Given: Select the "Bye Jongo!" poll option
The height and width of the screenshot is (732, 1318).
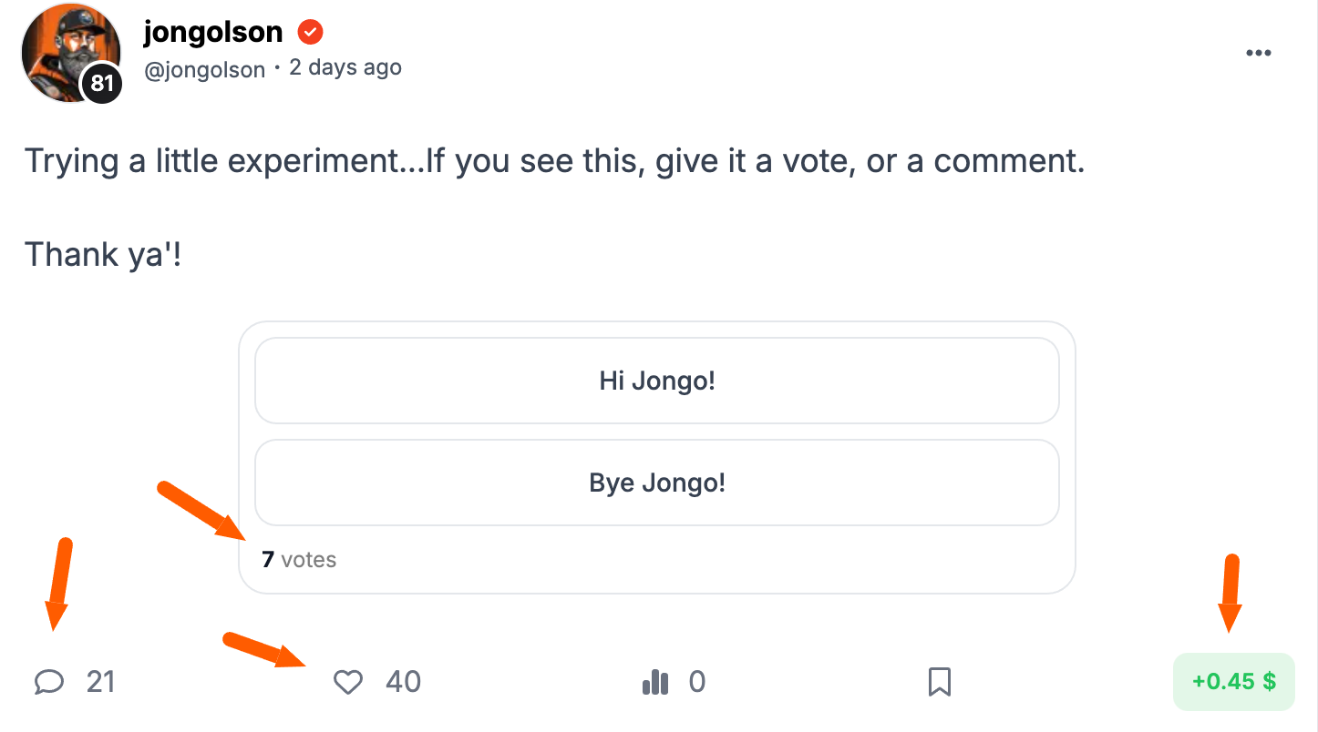Looking at the screenshot, I should point(656,483).
